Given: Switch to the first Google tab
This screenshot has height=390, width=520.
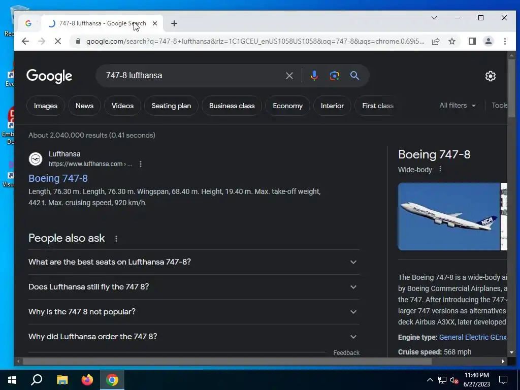Looking at the screenshot, I should tap(28, 23).
